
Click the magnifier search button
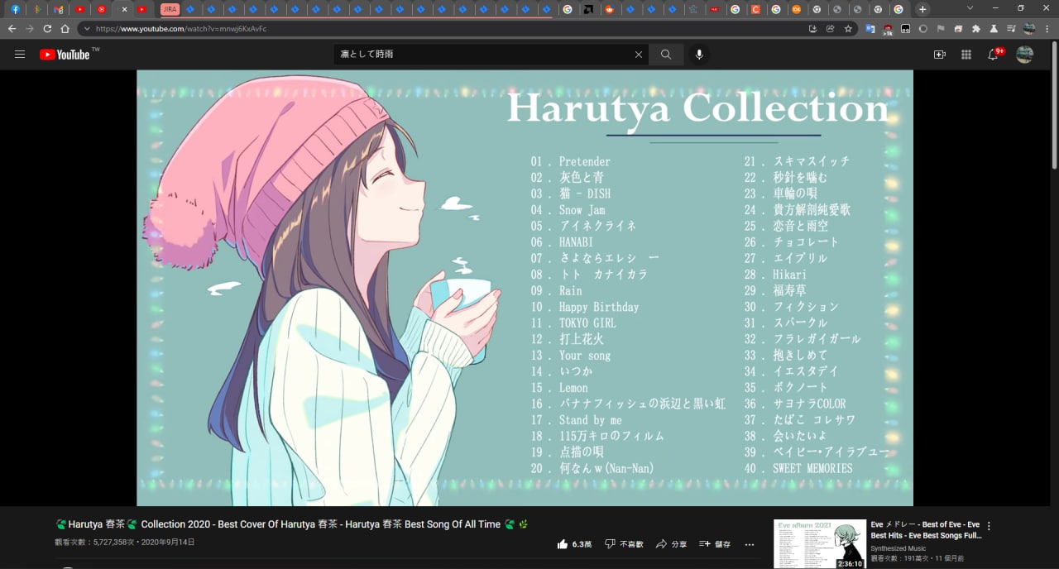click(x=666, y=55)
